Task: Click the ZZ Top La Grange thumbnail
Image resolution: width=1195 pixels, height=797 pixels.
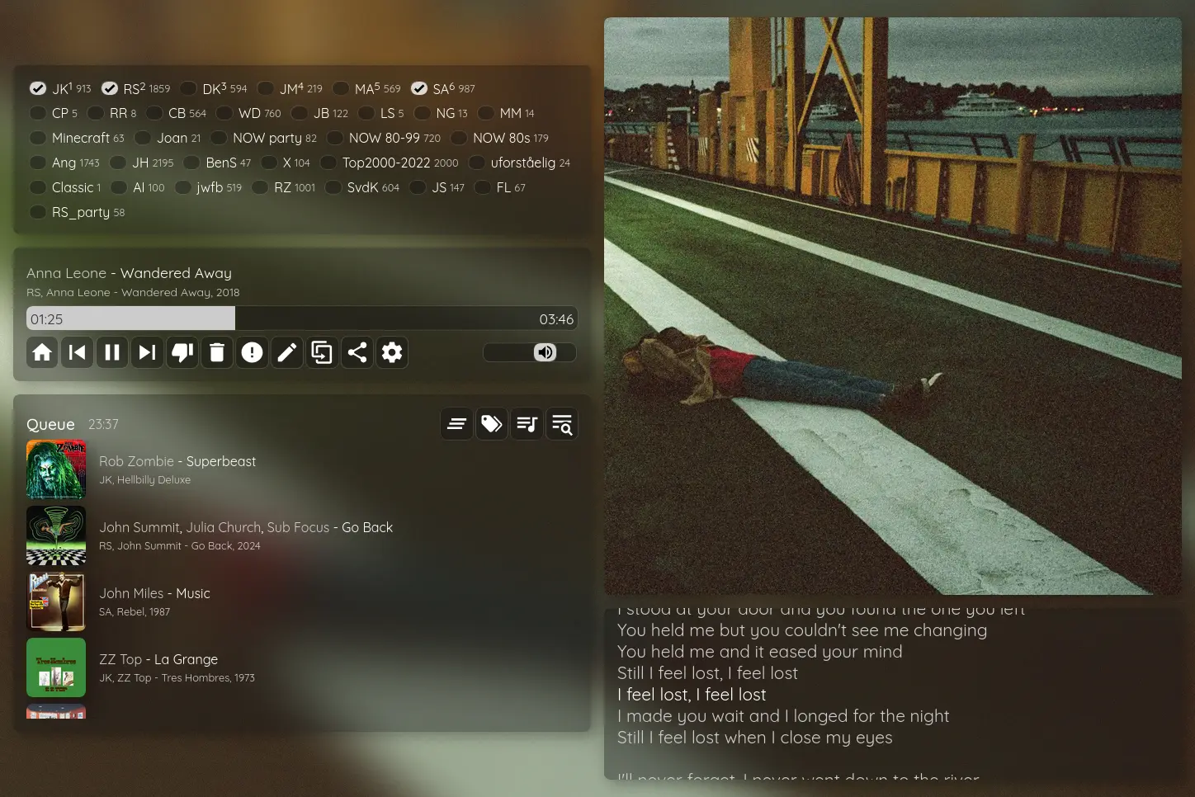Action: tap(56, 667)
